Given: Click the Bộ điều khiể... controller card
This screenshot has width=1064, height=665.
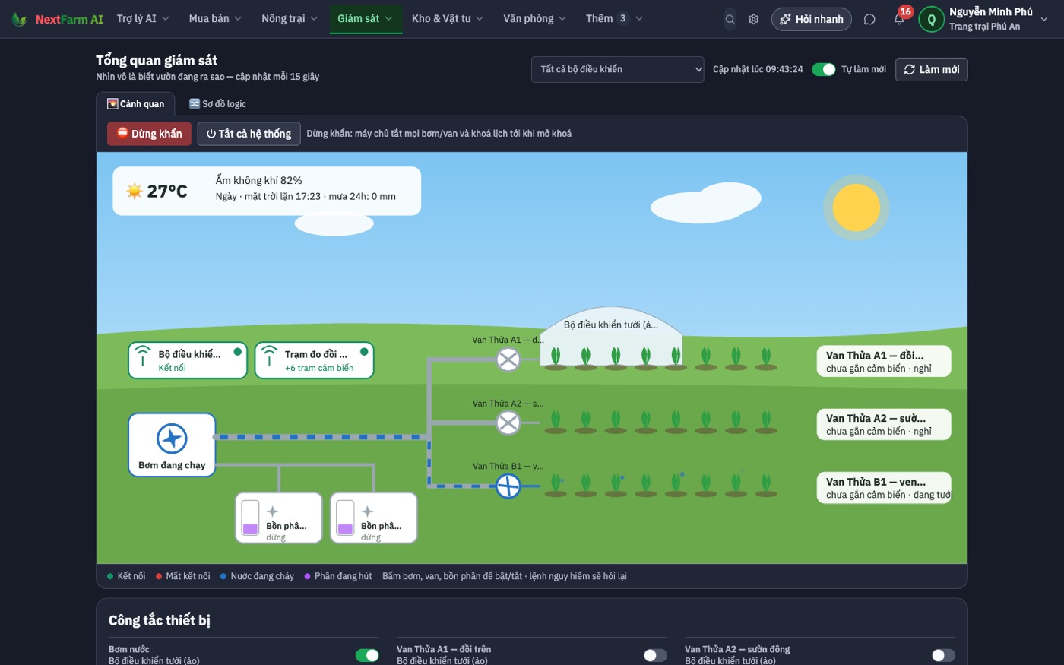Looking at the screenshot, I should point(188,360).
